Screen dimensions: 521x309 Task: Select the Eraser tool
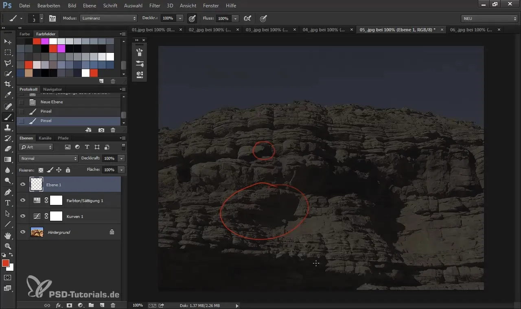(8, 149)
